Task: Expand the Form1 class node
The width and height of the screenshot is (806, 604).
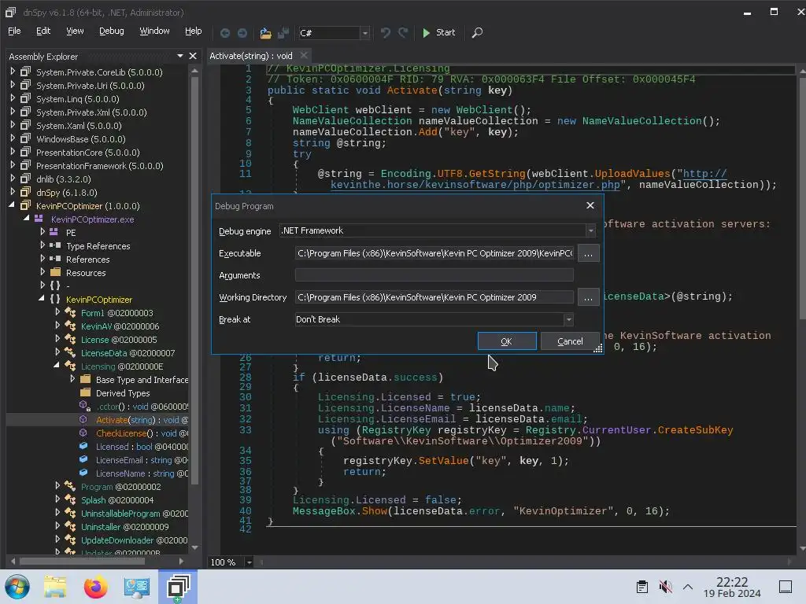Action: (57, 312)
